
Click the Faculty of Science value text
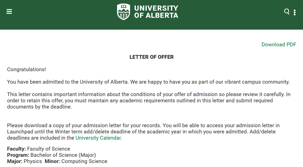[x=49, y=149]
